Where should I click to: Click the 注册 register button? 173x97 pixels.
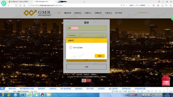(x=86, y=67)
